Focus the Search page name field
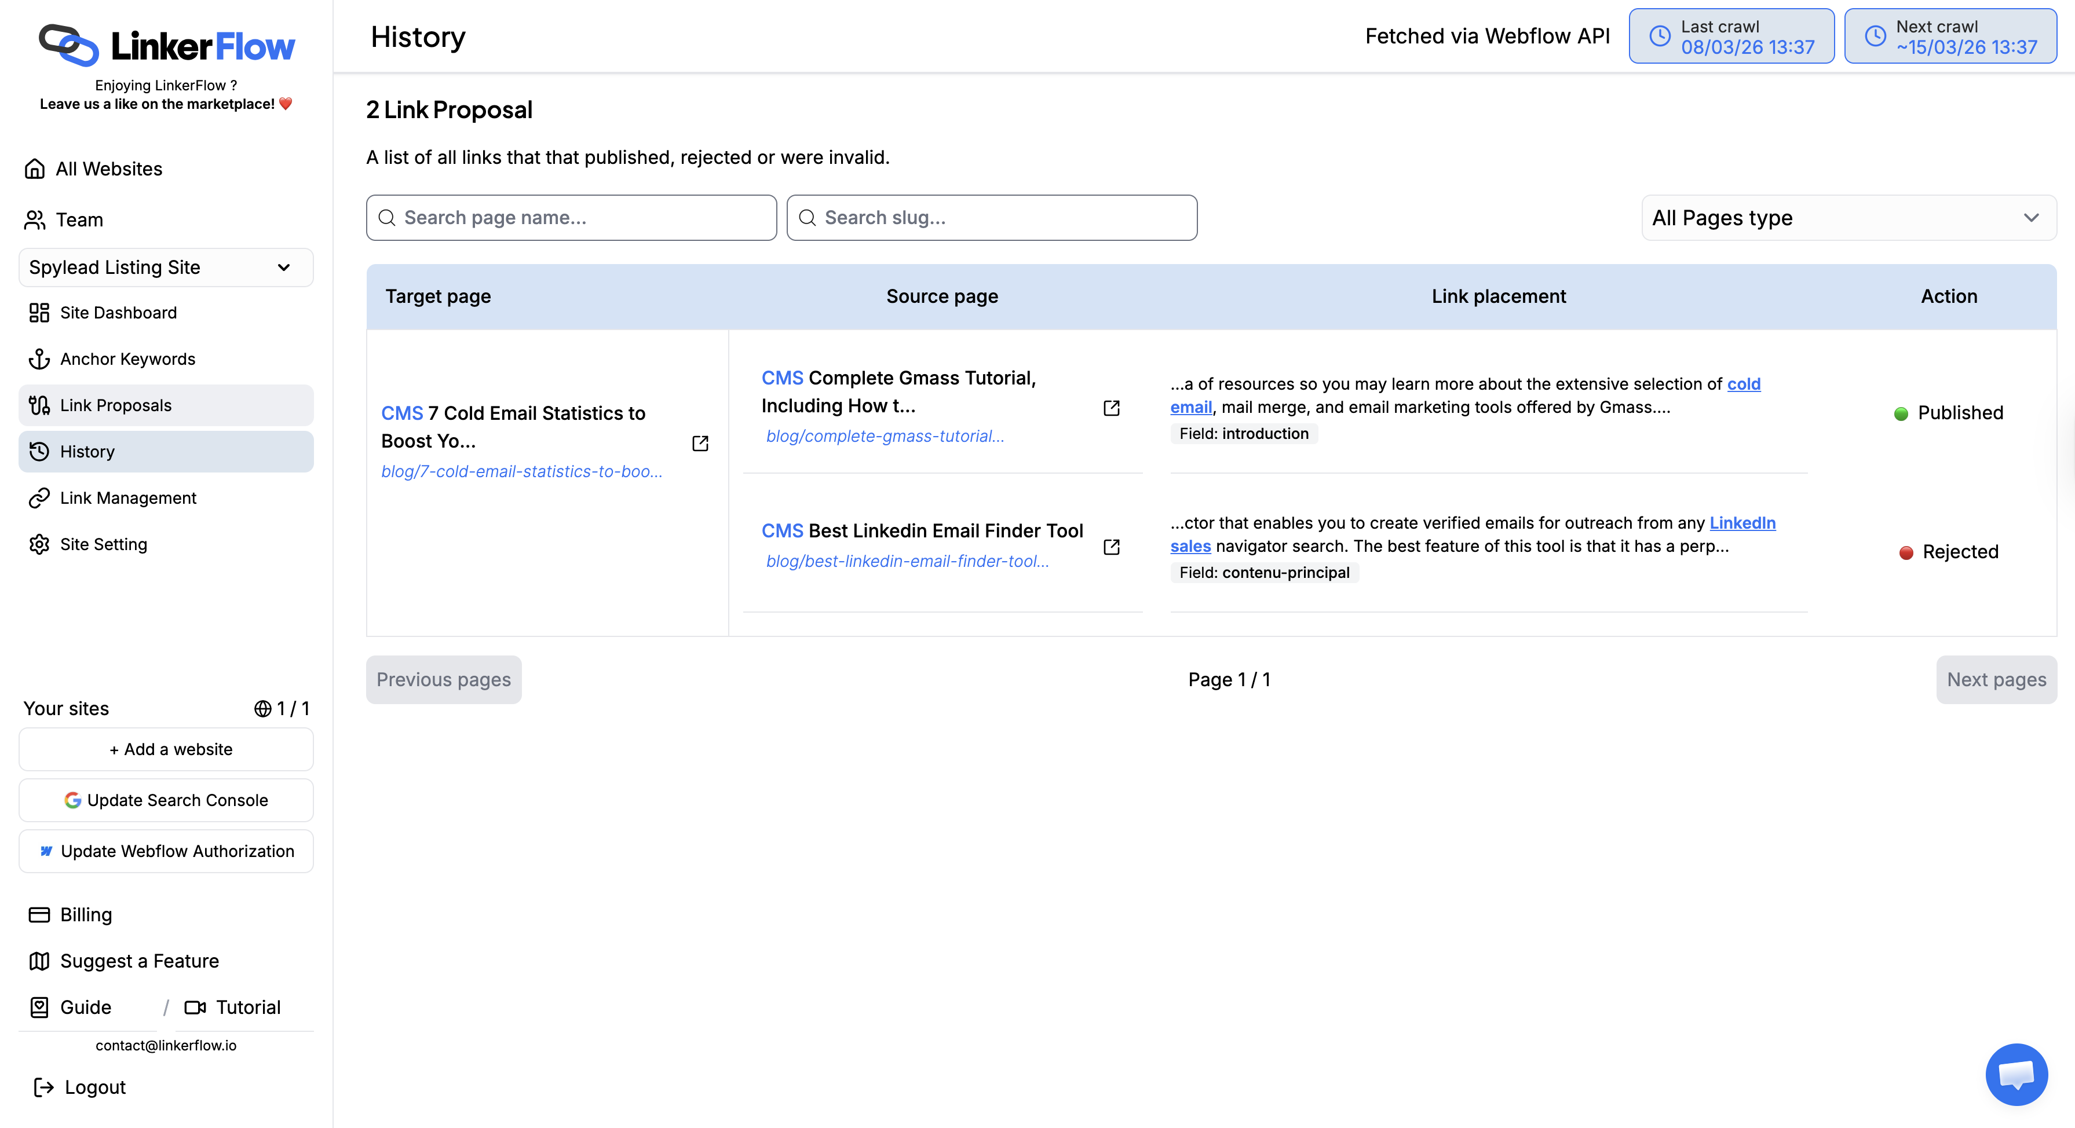2075x1128 pixels. click(571, 217)
